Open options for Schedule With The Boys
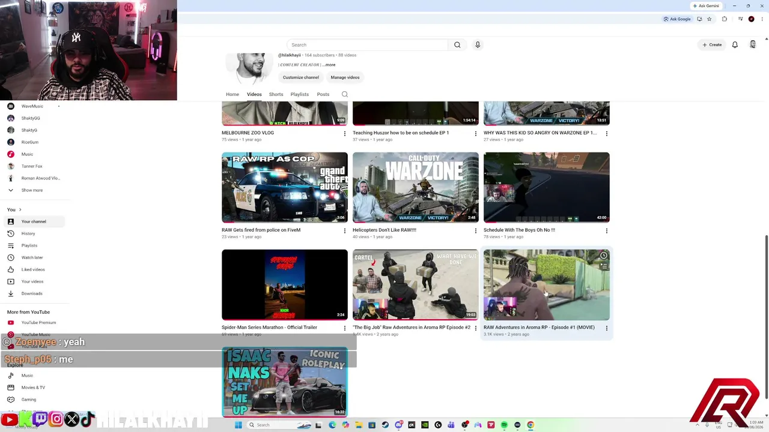 tap(607, 230)
